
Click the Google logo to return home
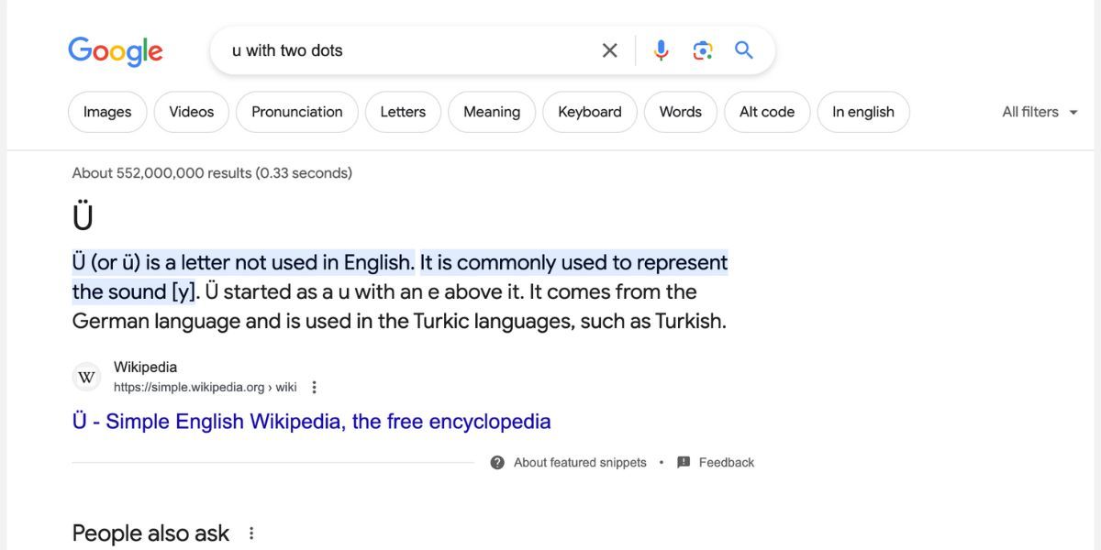click(115, 51)
